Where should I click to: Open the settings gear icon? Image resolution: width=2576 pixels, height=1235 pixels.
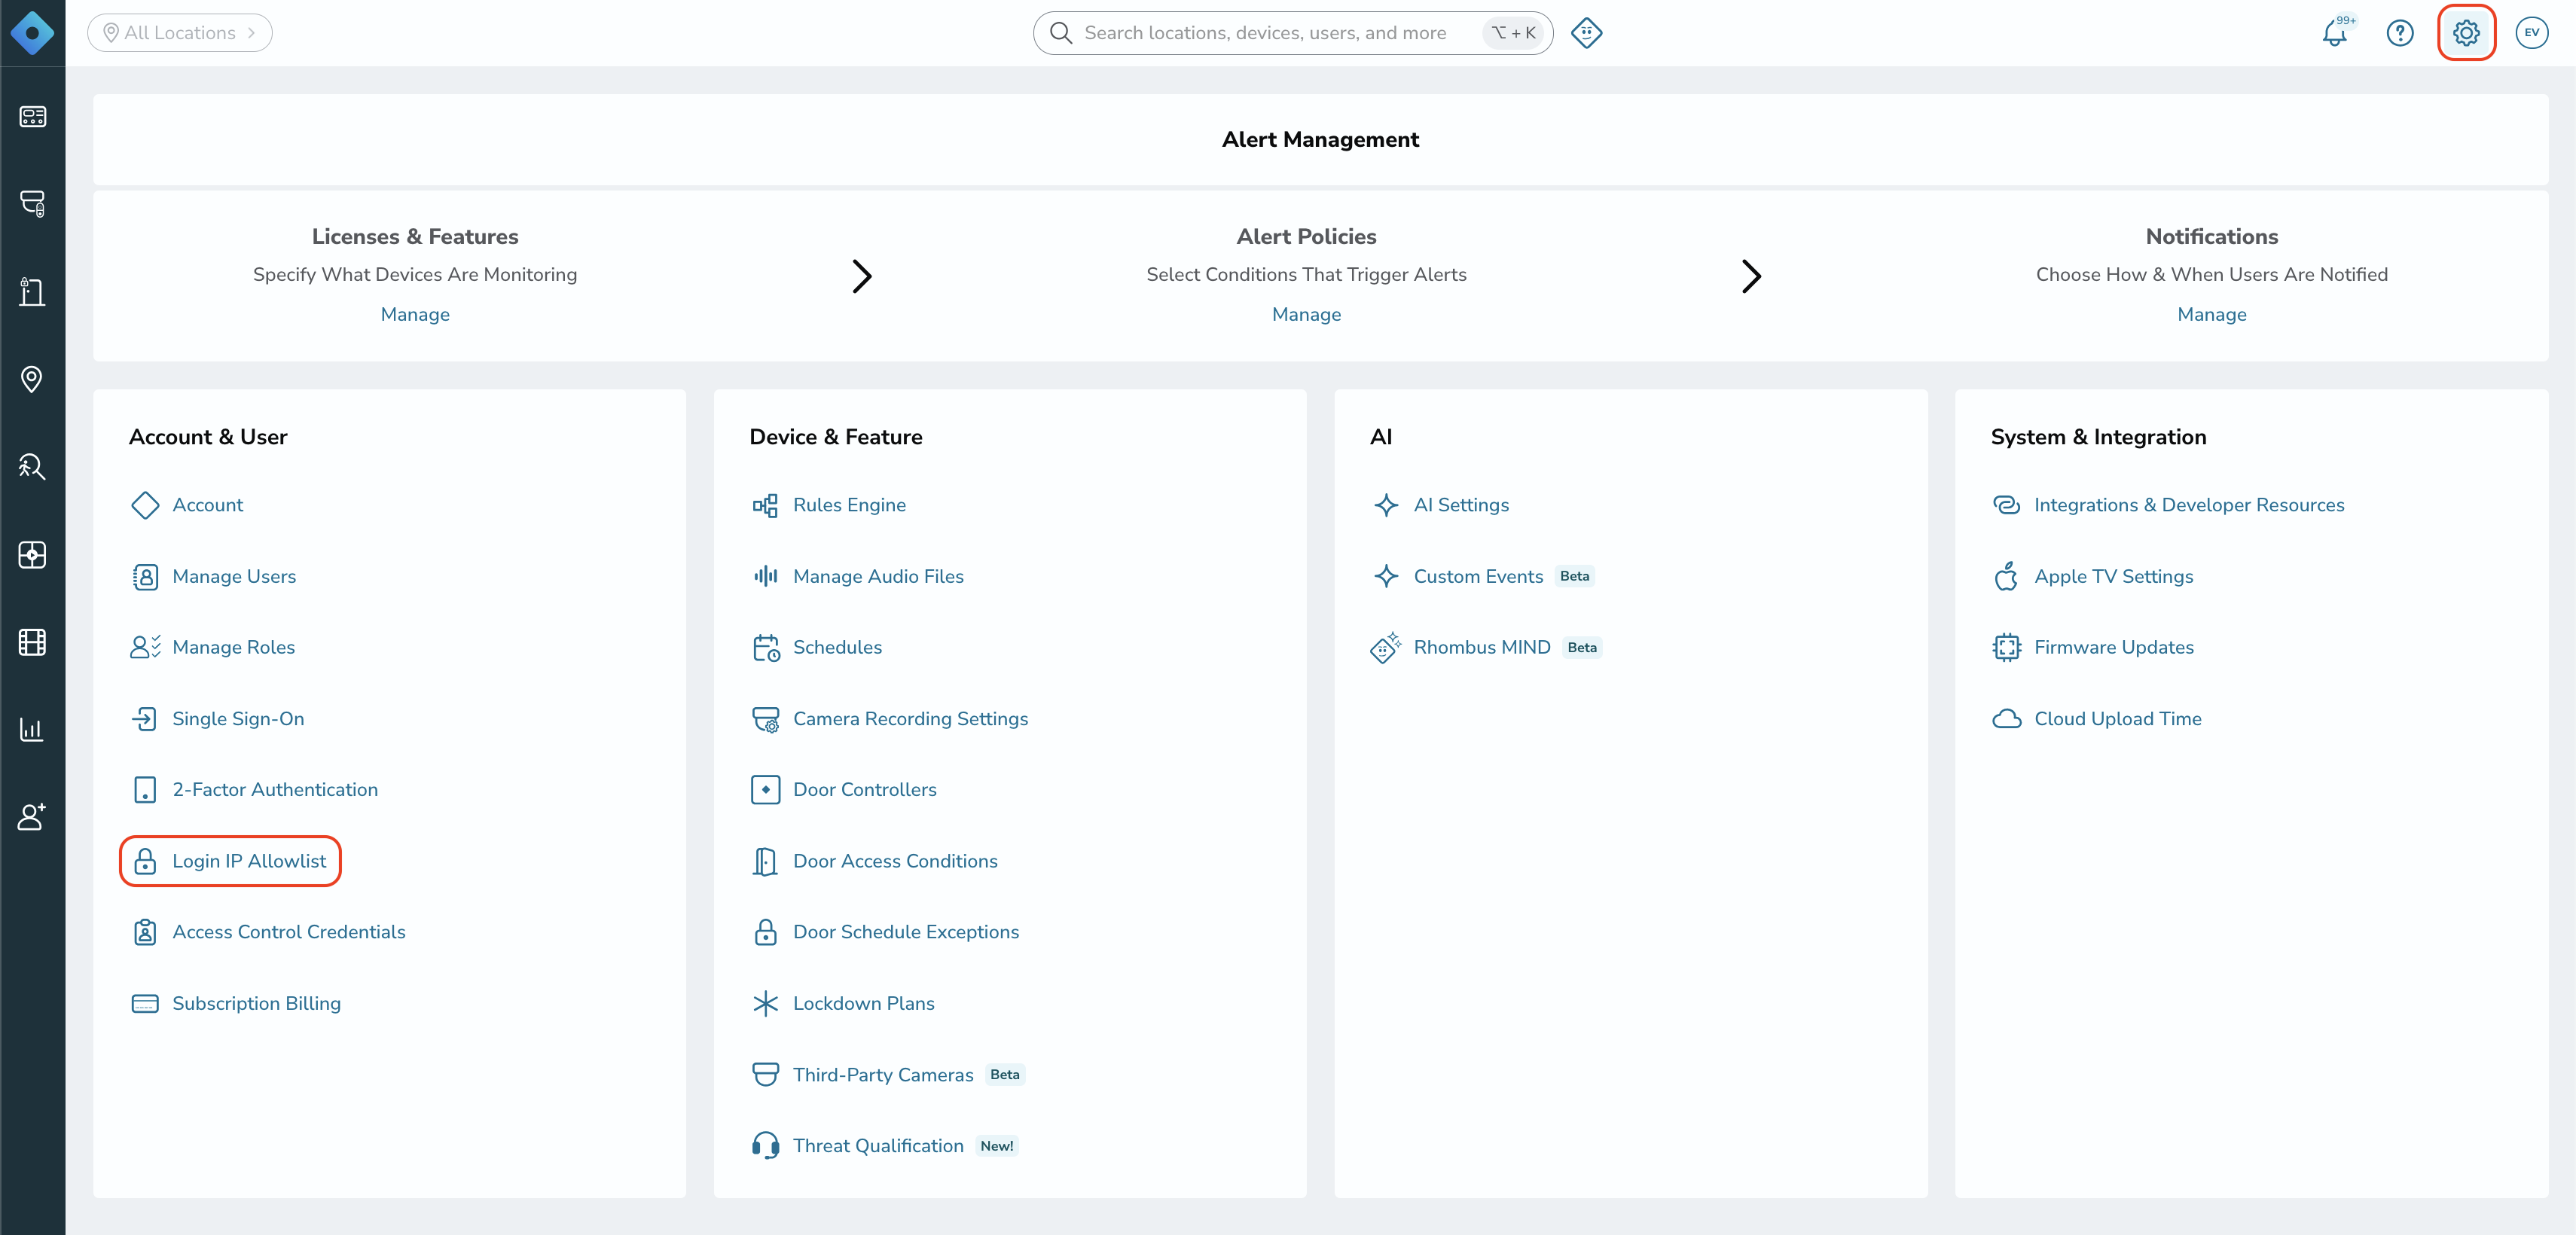pos(2466,33)
